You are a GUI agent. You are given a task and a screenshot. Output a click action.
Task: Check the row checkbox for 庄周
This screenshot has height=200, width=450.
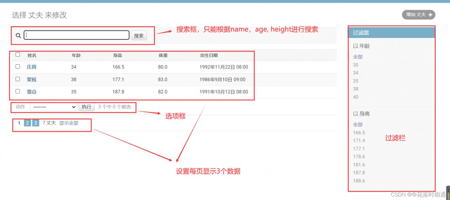pyautogui.click(x=18, y=66)
